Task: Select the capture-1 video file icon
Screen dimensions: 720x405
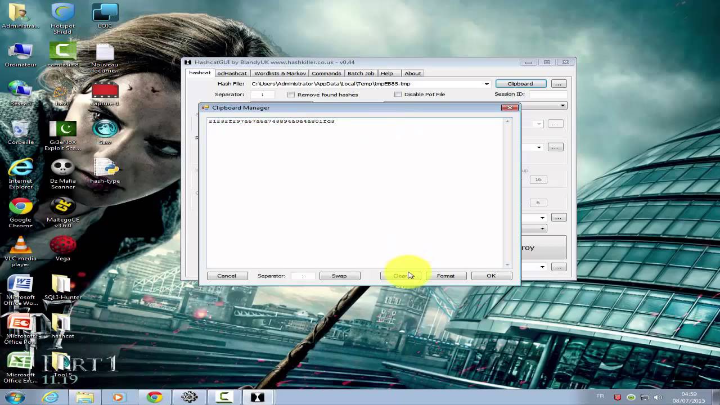Action: (x=105, y=93)
